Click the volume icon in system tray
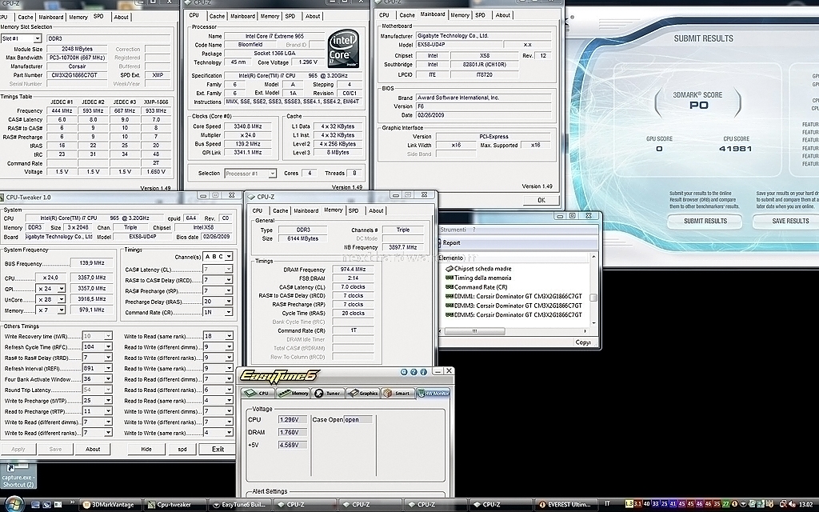The image size is (819, 512). (x=793, y=504)
